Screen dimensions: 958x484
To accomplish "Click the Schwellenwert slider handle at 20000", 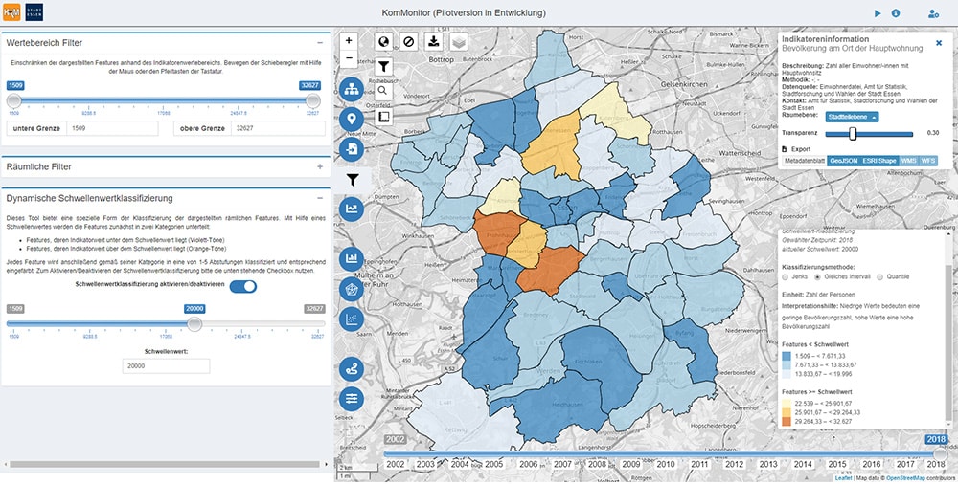I will point(194,324).
